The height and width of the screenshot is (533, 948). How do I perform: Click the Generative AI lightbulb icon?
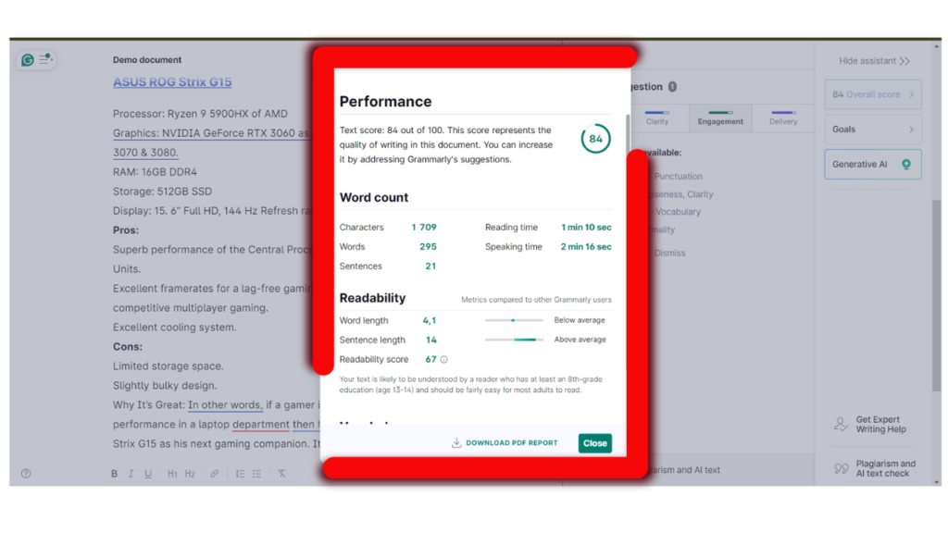[905, 165]
